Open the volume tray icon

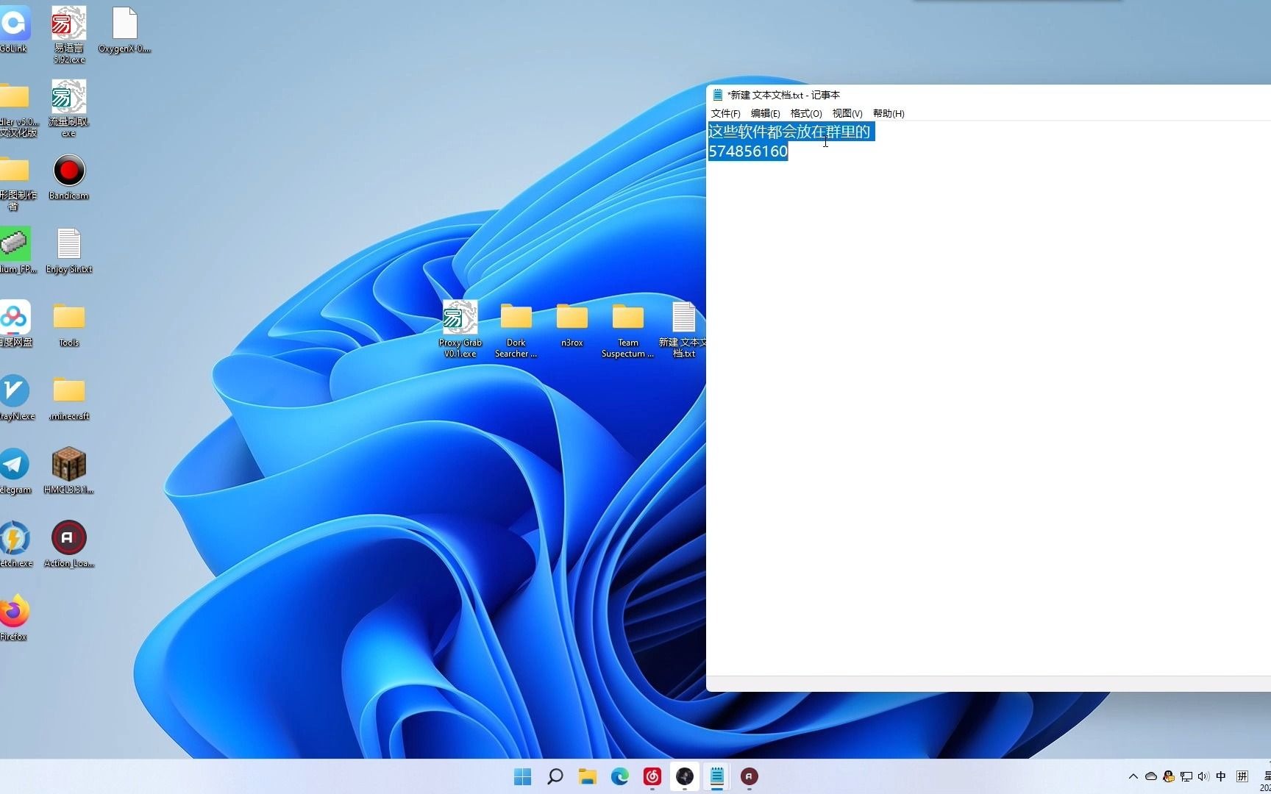click(x=1203, y=776)
